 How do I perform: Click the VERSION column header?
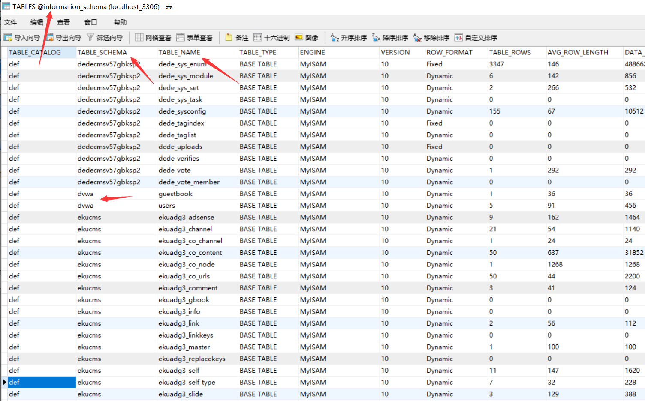coord(402,52)
